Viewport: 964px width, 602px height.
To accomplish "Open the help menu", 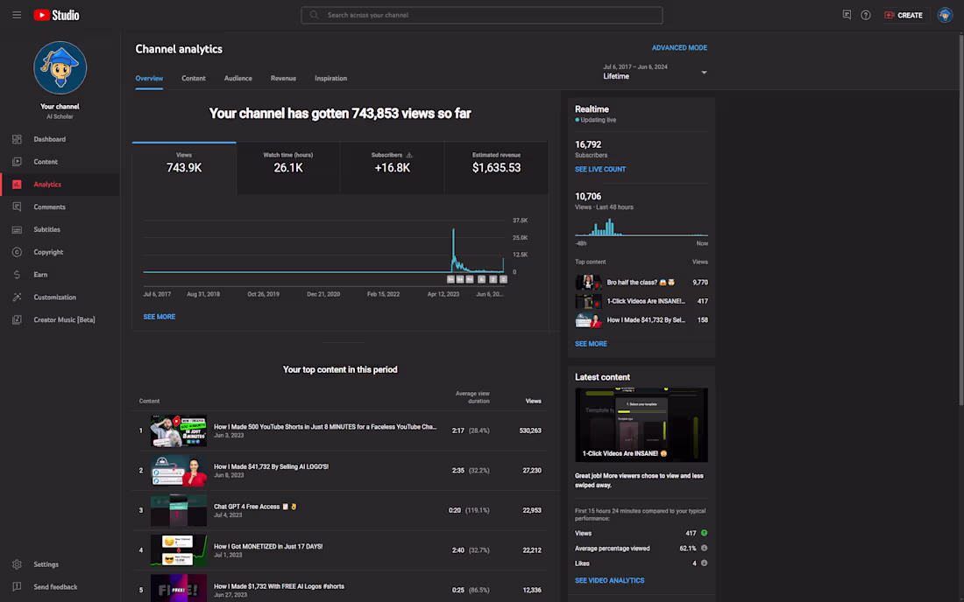I will [x=866, y=15].
